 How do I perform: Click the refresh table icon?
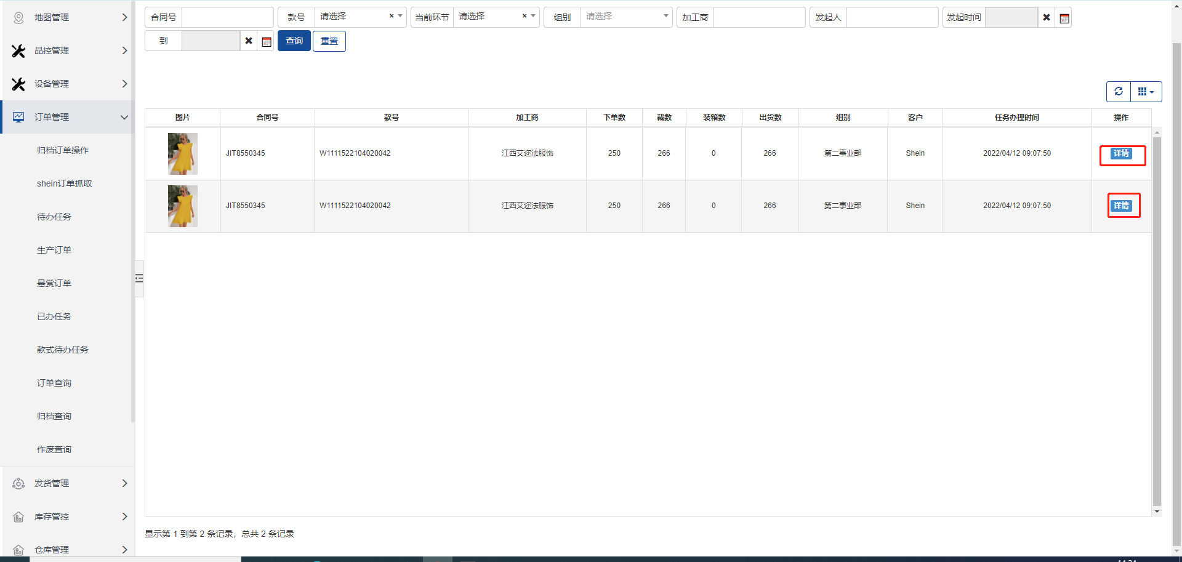pyautogui.click(x=1118, y=92)
